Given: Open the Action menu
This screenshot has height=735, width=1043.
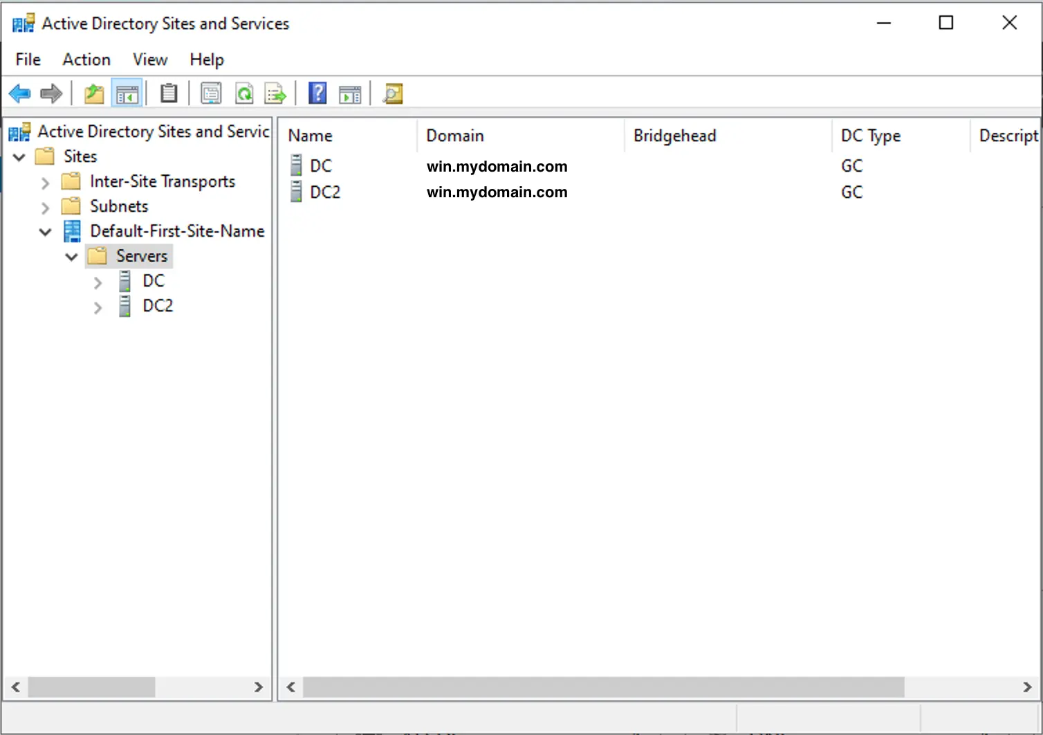Looking at the screenshot, I should 86,60.
